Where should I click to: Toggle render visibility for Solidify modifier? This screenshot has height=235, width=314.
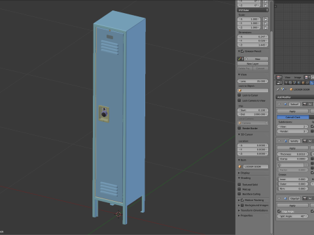[x=305, y=141]
